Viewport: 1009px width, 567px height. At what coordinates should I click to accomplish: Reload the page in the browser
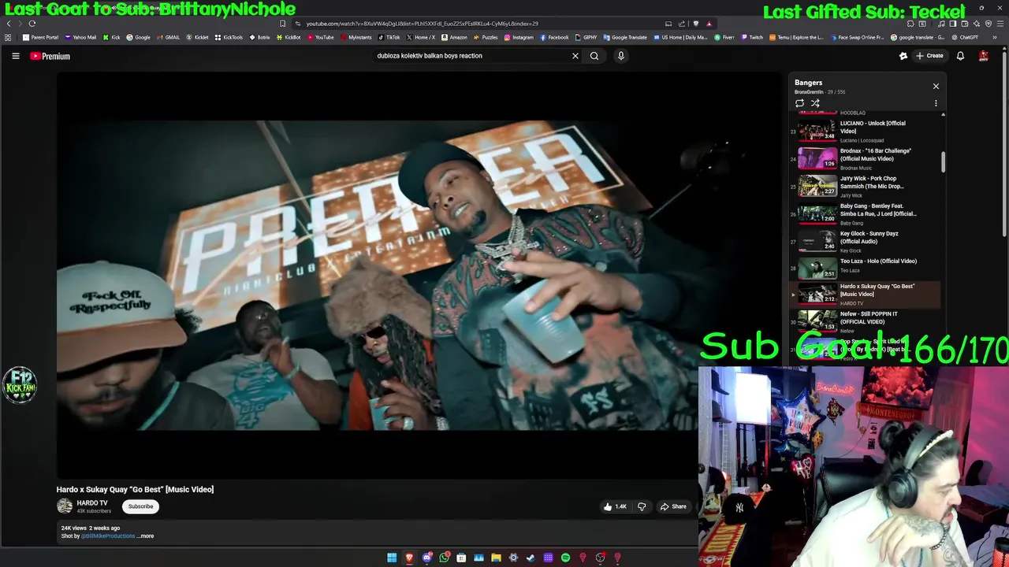click(x=32, y=24)
